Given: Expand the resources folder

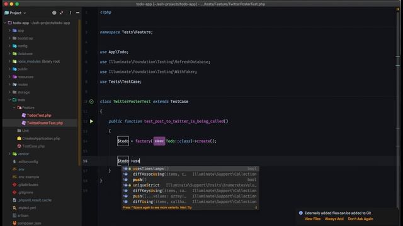Looking at the screenshot, I should 10,77.
